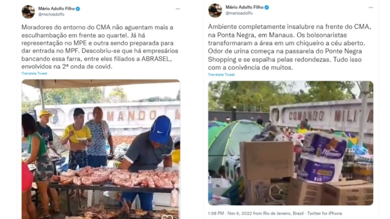Click Translate Tweet under left tweet
The height and width of the screenshot is (219, 390).
tap(34, 73)
